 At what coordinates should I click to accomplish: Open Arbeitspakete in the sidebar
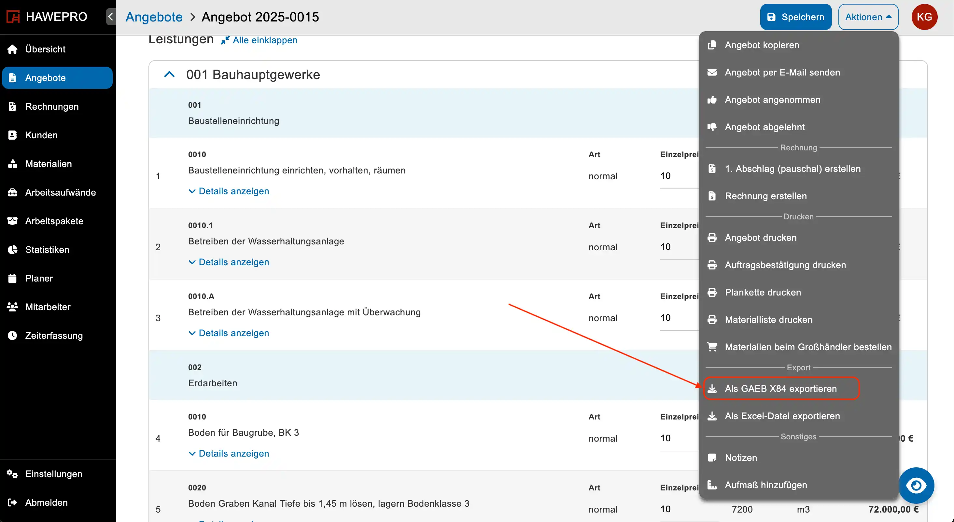coord(57,221)
